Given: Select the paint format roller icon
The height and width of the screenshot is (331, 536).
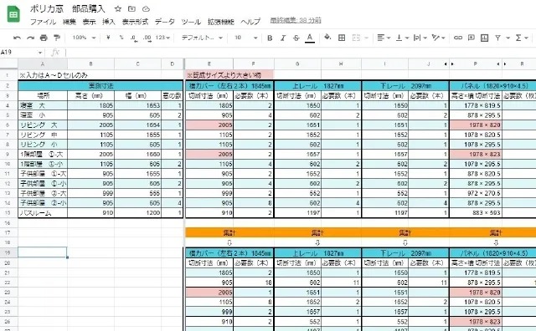Looking at the screenshot, I should [x=57, y=38].
